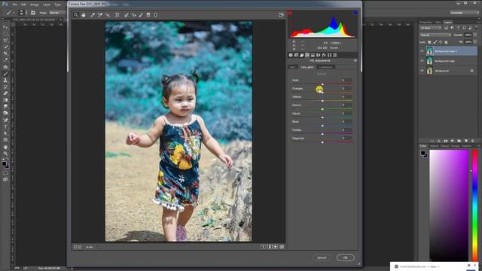Toggle shadow clipping warning on histogram

pos(290,13)
